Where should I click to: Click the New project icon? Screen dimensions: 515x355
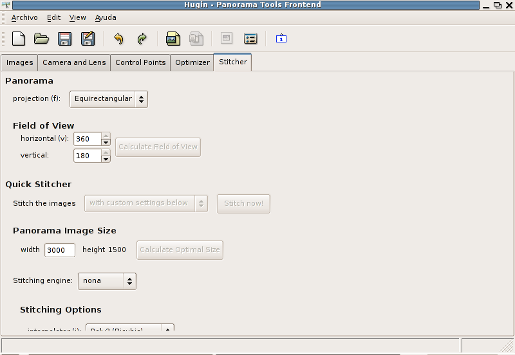(19, 39)
